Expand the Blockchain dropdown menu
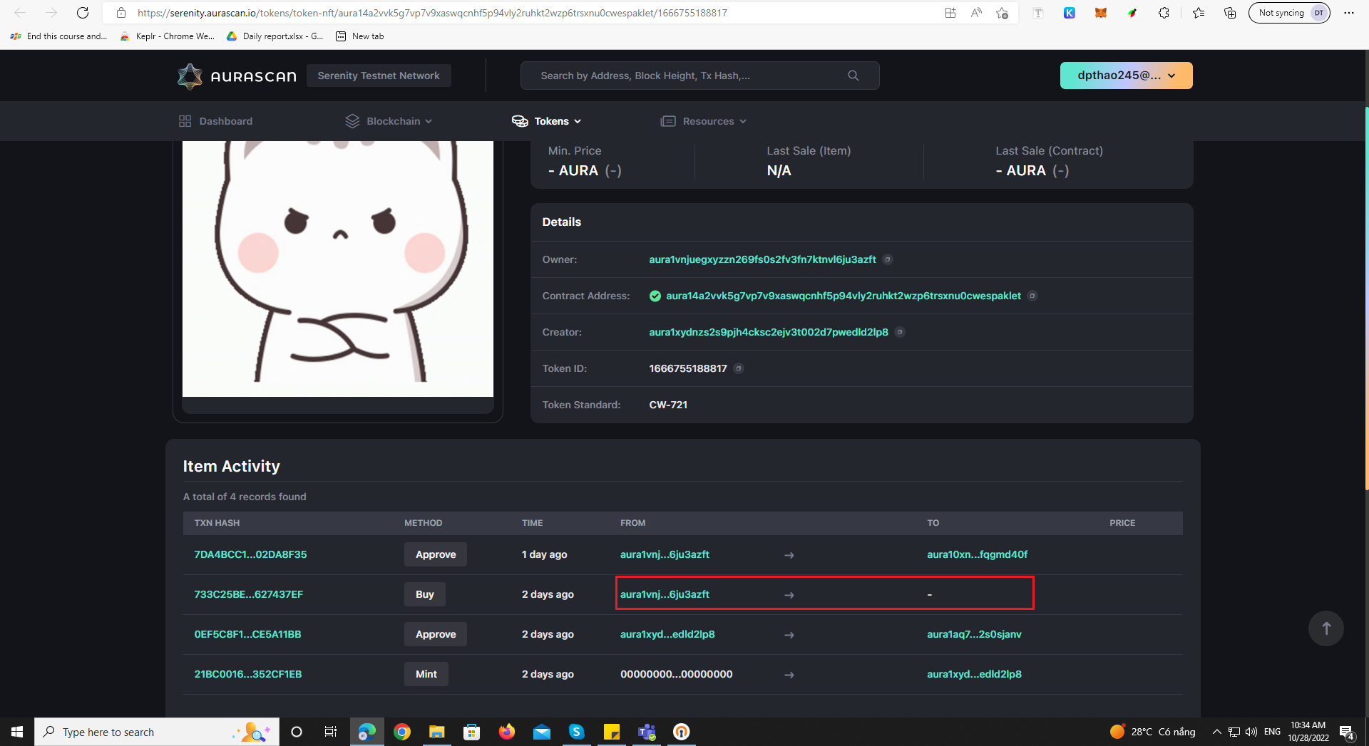The width and height of the screenshot is (1369, 746). coord(389,121)
